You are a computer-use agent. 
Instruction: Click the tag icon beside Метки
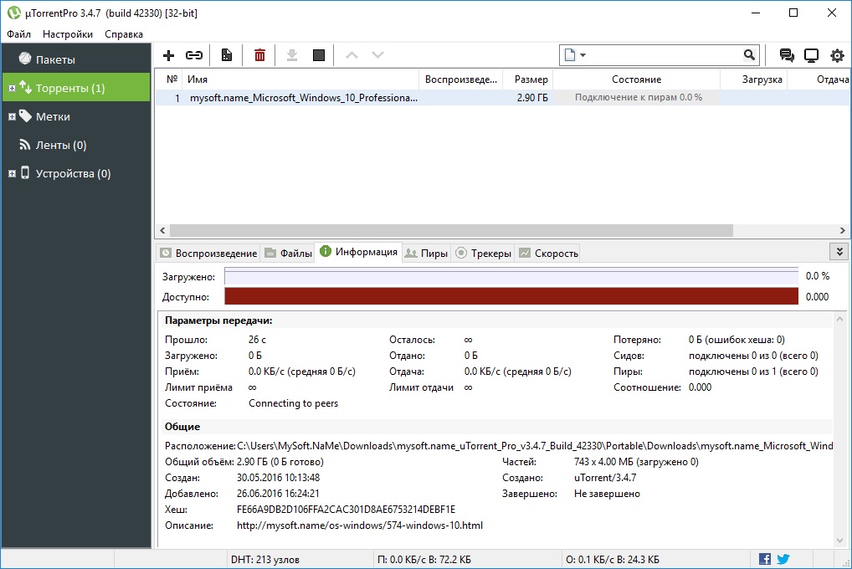25,115
